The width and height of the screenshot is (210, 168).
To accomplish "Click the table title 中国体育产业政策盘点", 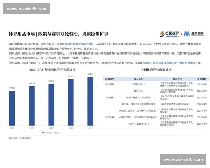I will tap(156, 70).
